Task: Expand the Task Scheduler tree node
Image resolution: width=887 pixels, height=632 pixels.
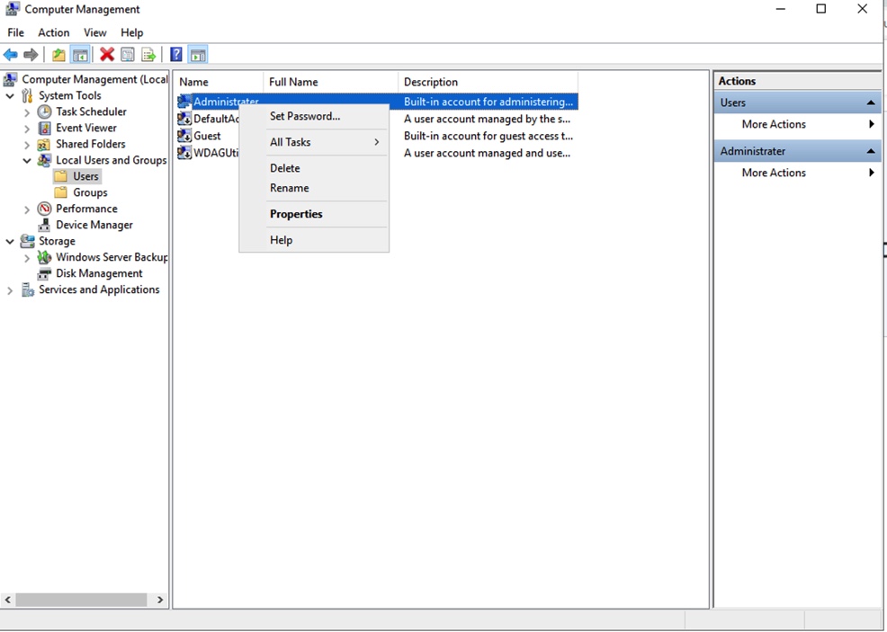Action: 27,111
